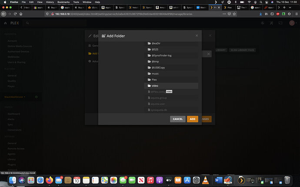The width and height of the screenshot is (300, 187).
Task: Open a new Firefox tab
Action: (x=284, y=7)
